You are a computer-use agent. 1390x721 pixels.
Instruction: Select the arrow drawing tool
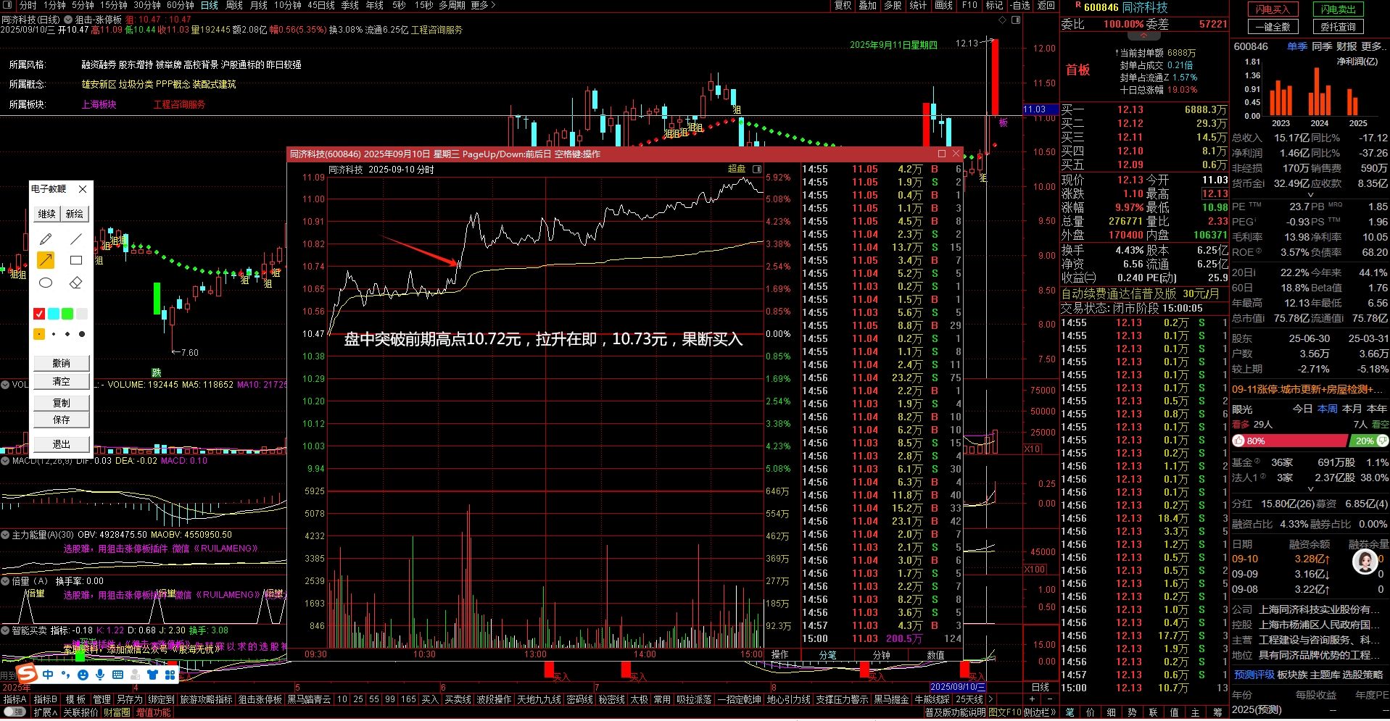46,260
